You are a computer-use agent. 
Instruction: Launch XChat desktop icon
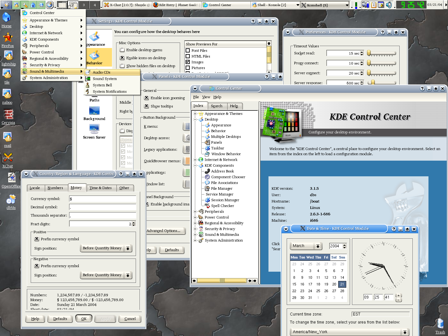pyautogui.click(x=8, y=160)
